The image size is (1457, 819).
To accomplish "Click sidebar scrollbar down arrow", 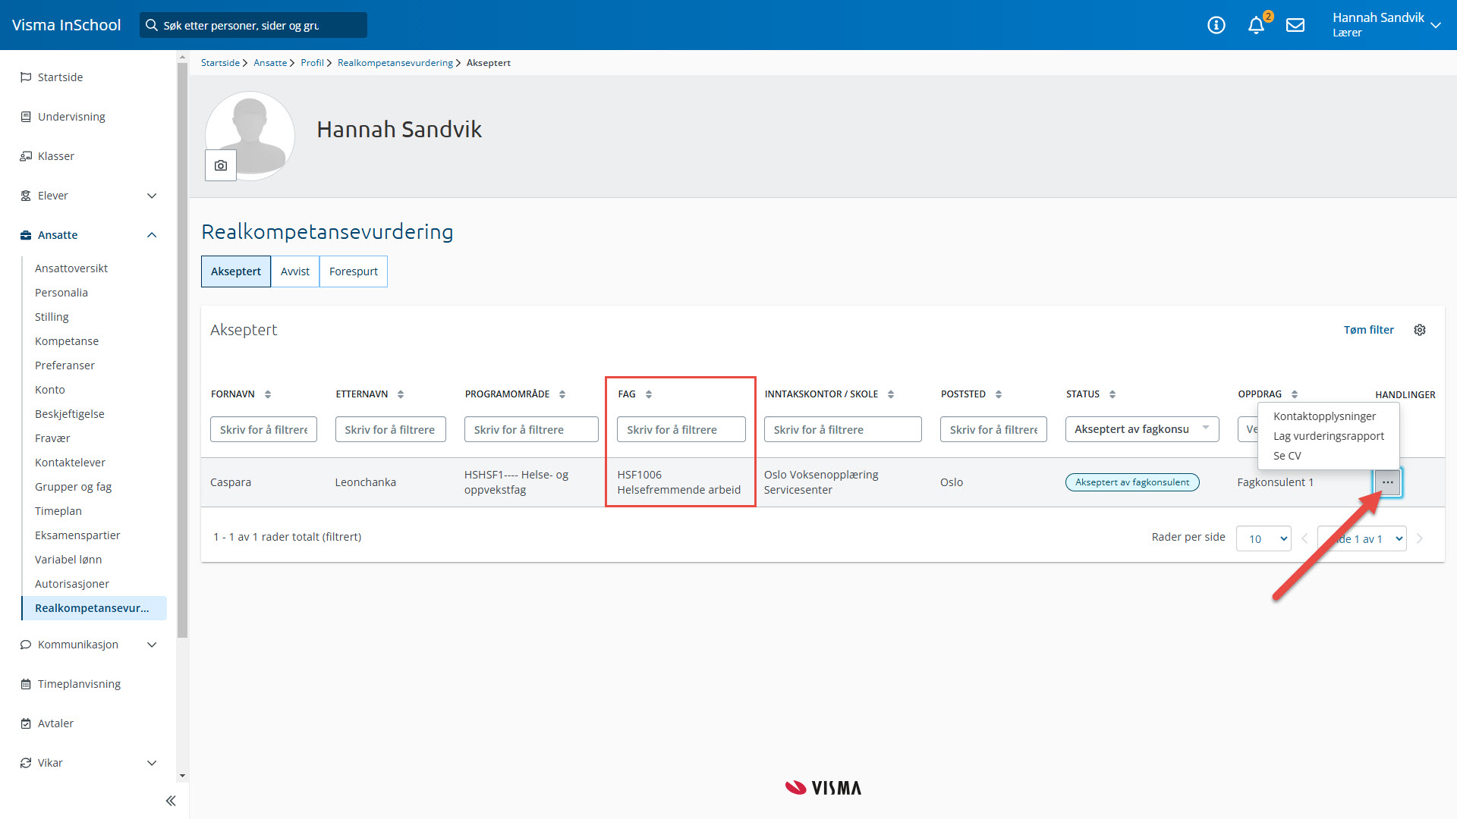I will coord(182,776).
